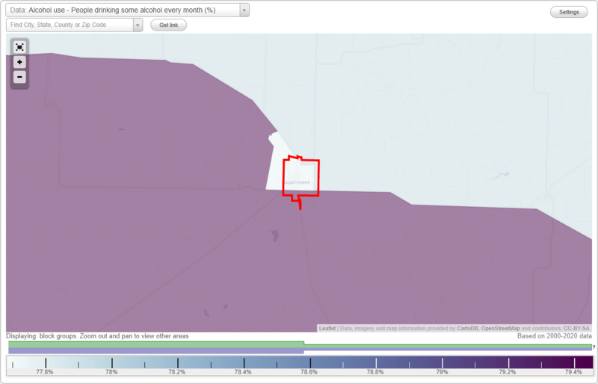Click the 'Displaying: block groups' status text
Viewport: 598px width, 384px height.
[97, 336]
